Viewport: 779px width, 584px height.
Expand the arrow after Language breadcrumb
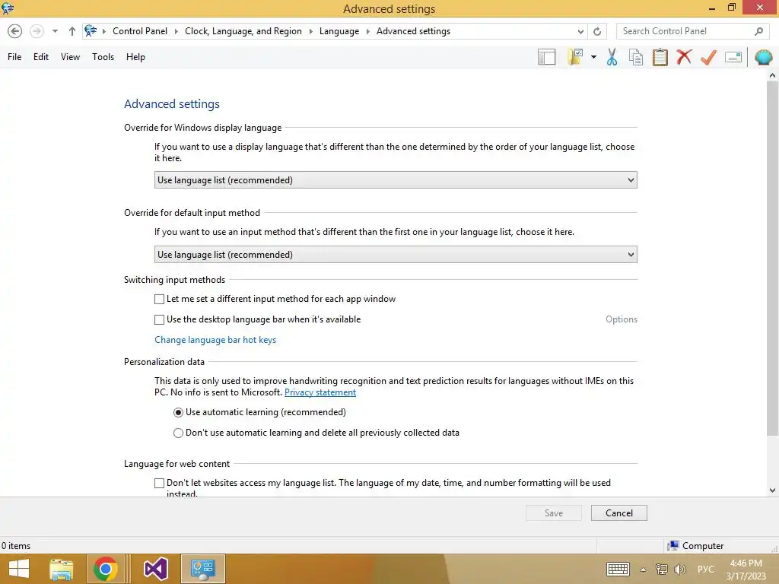(x=367, y=31)
